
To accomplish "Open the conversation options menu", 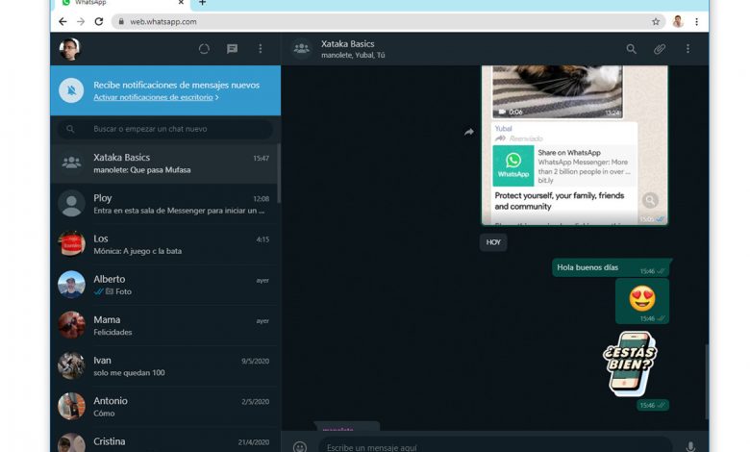I will click(687, 49).
